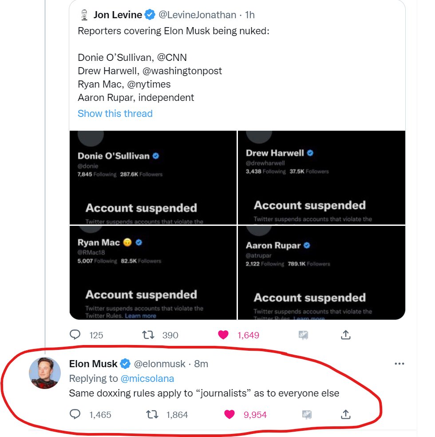
Task: Open the Aaron Rupar suspended screenshot
Action: click(321, 272)
